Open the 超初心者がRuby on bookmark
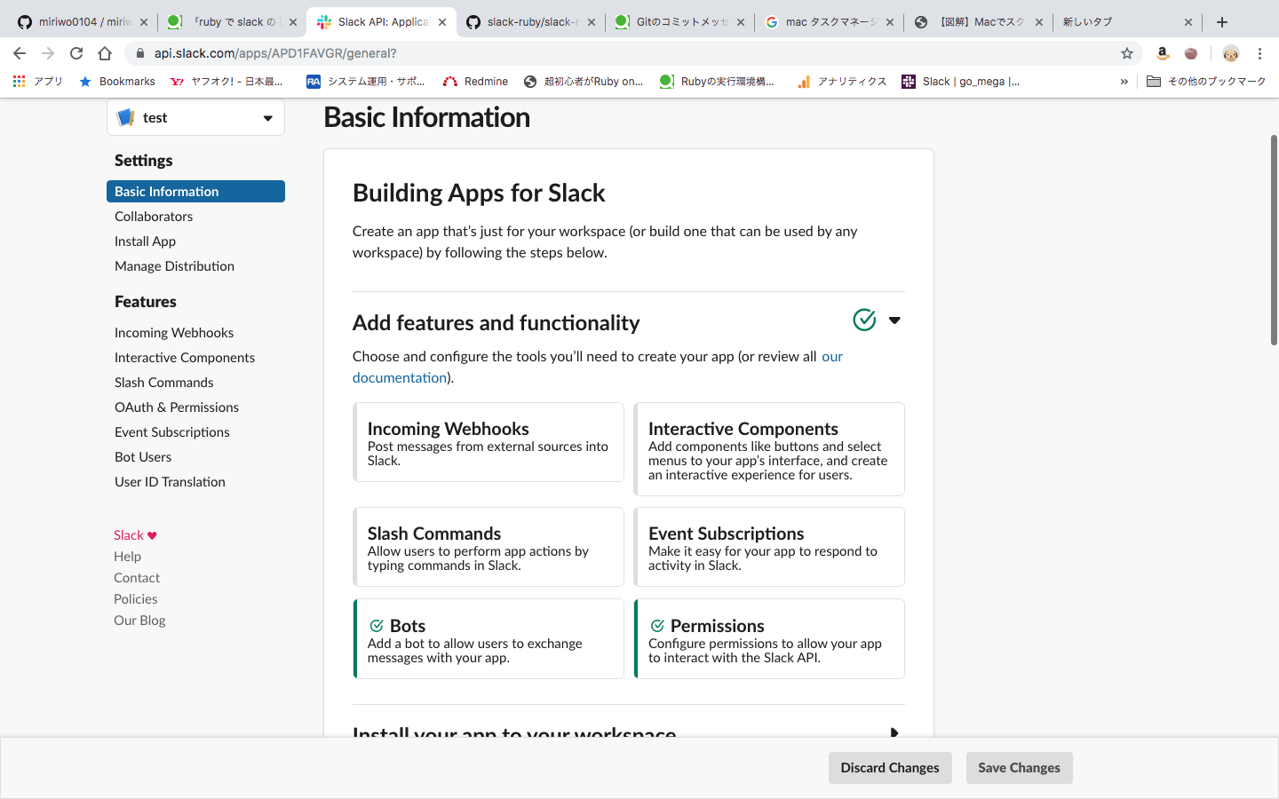The width and height of the screenshot is (1279, 799). (583, 82)
